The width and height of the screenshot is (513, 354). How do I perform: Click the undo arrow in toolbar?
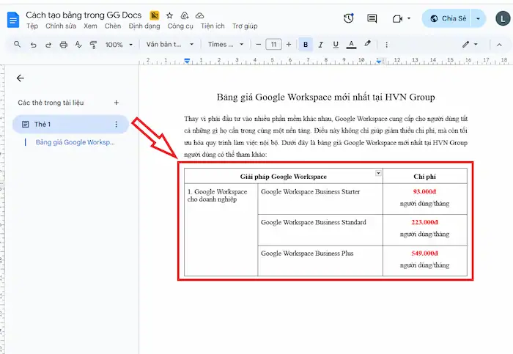pos(33,45)
